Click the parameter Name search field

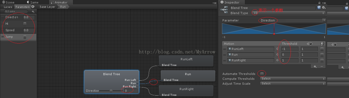point(16,11)
